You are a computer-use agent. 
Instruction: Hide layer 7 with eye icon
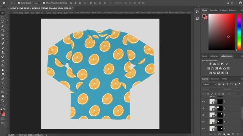click(204, 128)
